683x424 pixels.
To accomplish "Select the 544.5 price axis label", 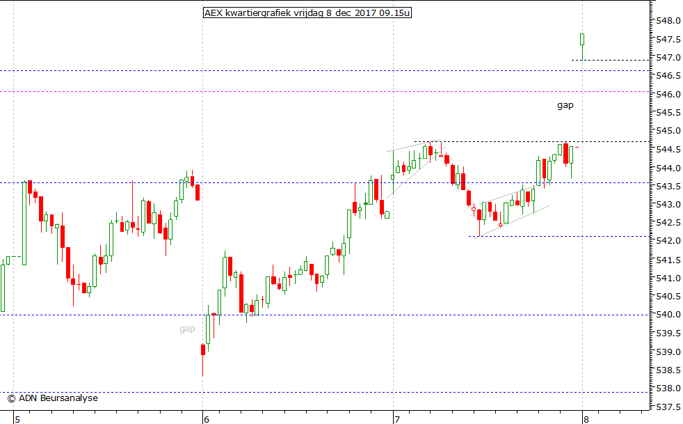I will tap(668, 150).
